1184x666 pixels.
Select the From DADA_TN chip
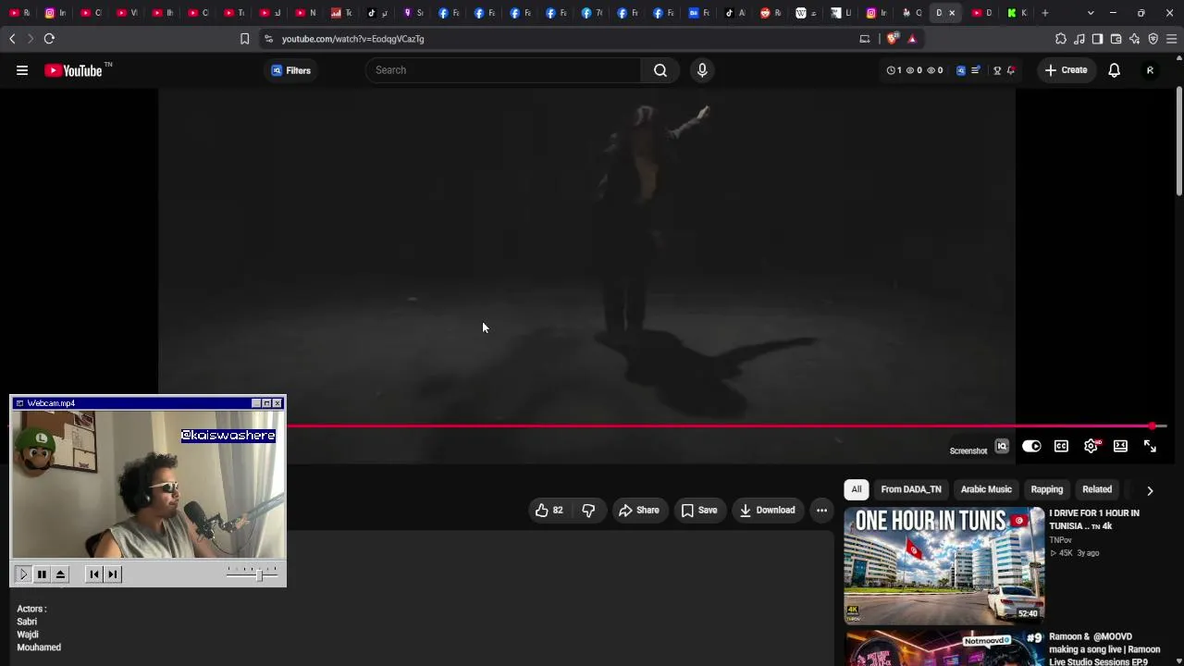pyautogui.click(x=911, y=489)
